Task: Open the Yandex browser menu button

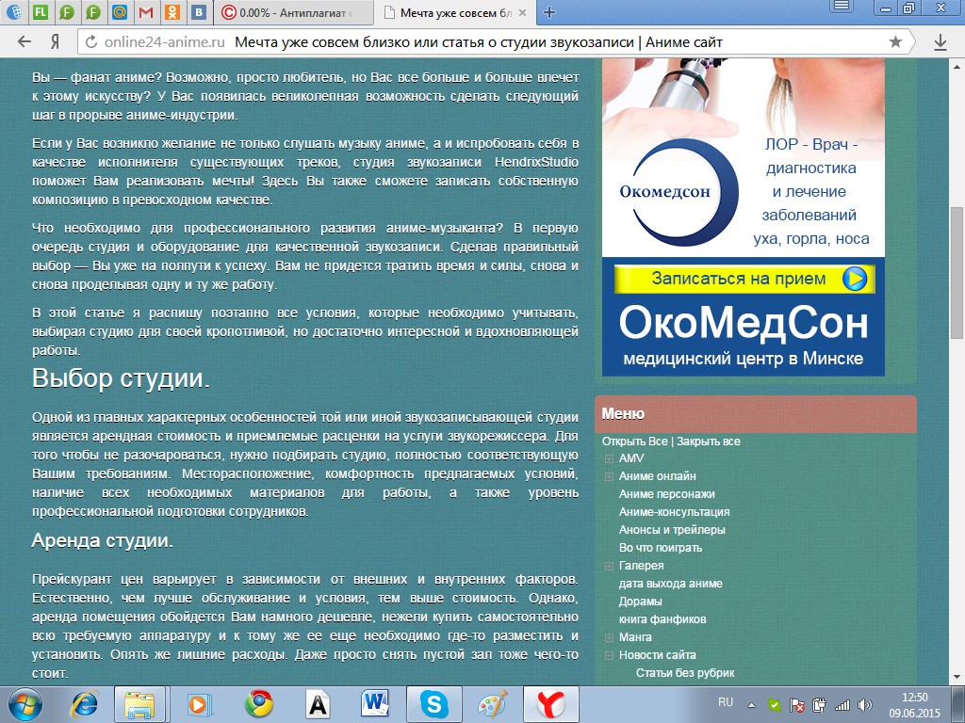Action: click(842, 7)
